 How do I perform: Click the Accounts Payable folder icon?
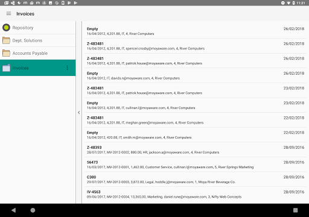click(x=6, y=53)
